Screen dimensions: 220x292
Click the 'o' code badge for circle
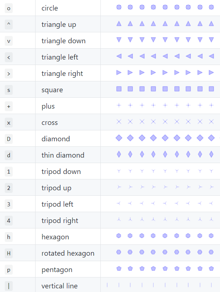click(9, 8)
